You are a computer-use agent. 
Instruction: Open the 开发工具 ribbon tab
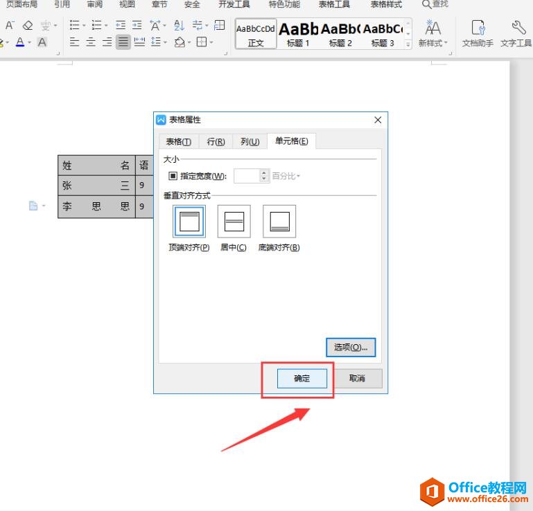[234, 4]
